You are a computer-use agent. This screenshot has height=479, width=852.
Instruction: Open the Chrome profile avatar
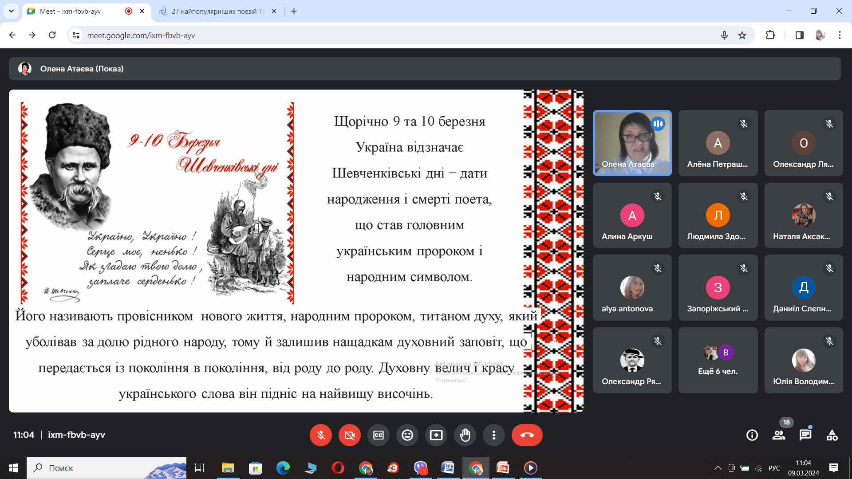coord(820,35)
